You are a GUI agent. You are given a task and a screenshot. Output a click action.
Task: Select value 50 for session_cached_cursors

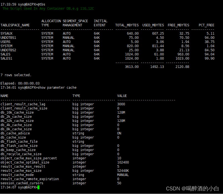pyautogui.click(x=119, y=183)
